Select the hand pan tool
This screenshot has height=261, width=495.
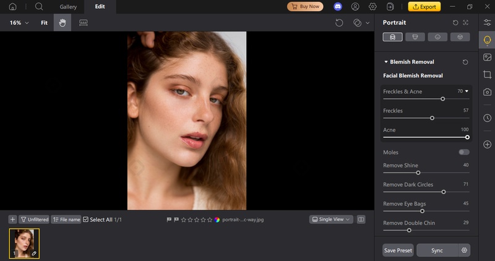click(x=62, y=23)
